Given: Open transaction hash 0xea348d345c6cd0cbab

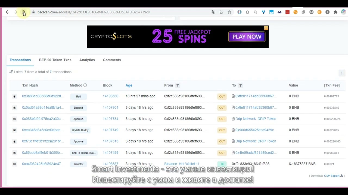Looking at the screenshot, I should [x=43, y=130].
